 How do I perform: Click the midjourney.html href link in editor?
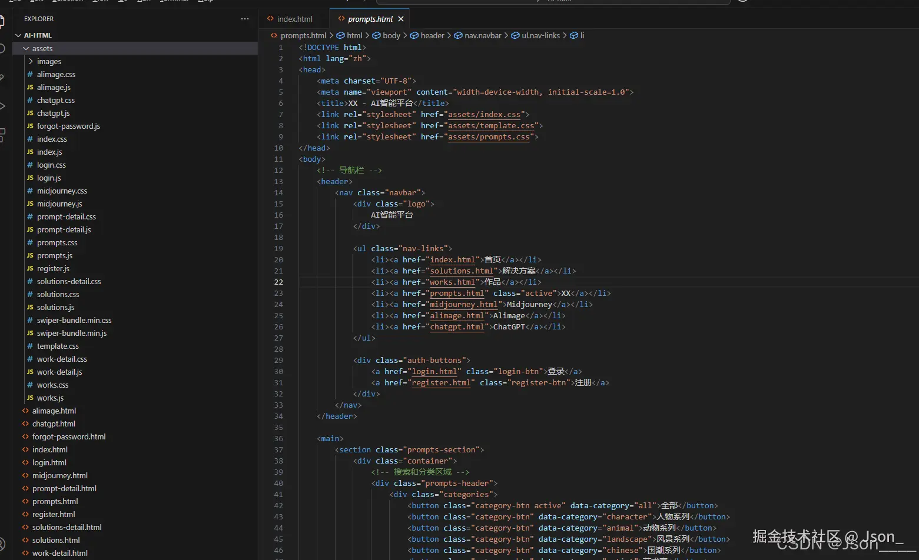(465, 305)
